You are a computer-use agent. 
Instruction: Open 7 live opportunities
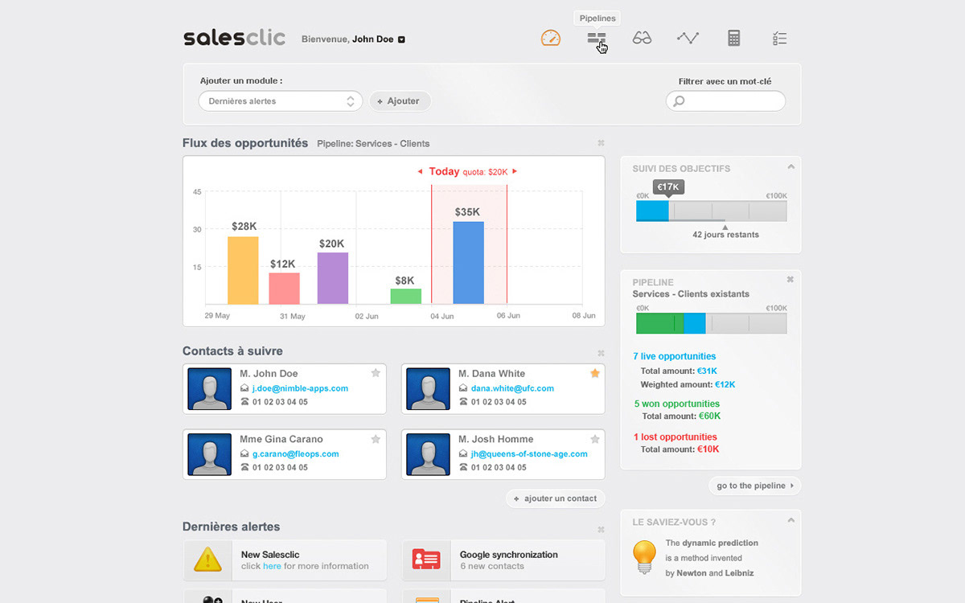click(674, 356)
